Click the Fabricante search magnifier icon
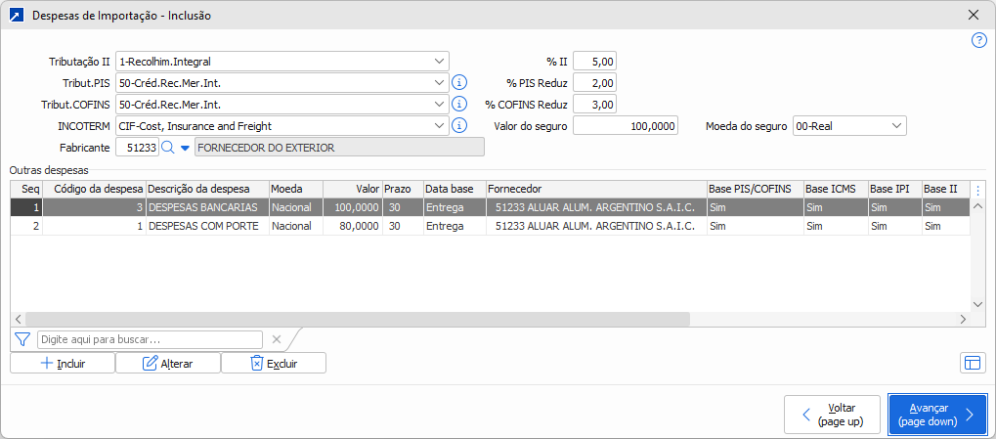This screenshot has height=439, width=996. click(x=167, y=148)
